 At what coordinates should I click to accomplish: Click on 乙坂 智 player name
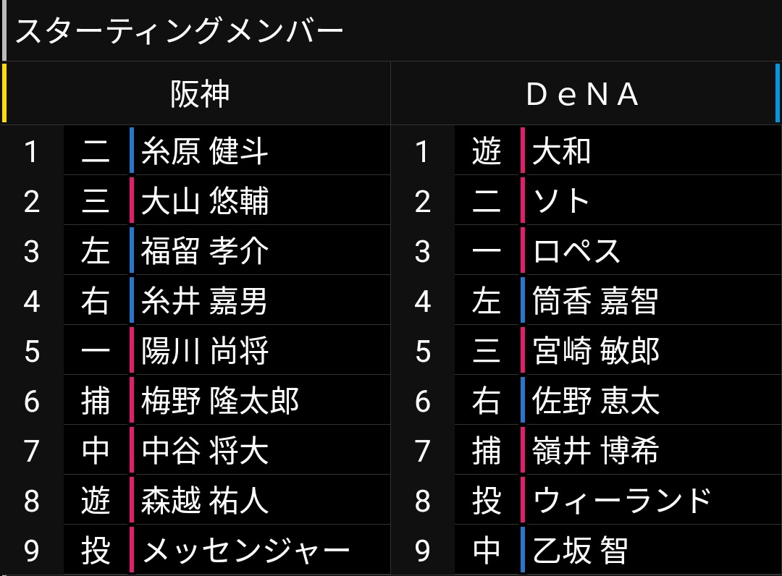[x=579, y=551]
